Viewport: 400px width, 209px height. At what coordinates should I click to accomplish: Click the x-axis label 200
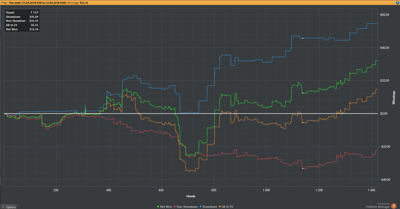56,190
